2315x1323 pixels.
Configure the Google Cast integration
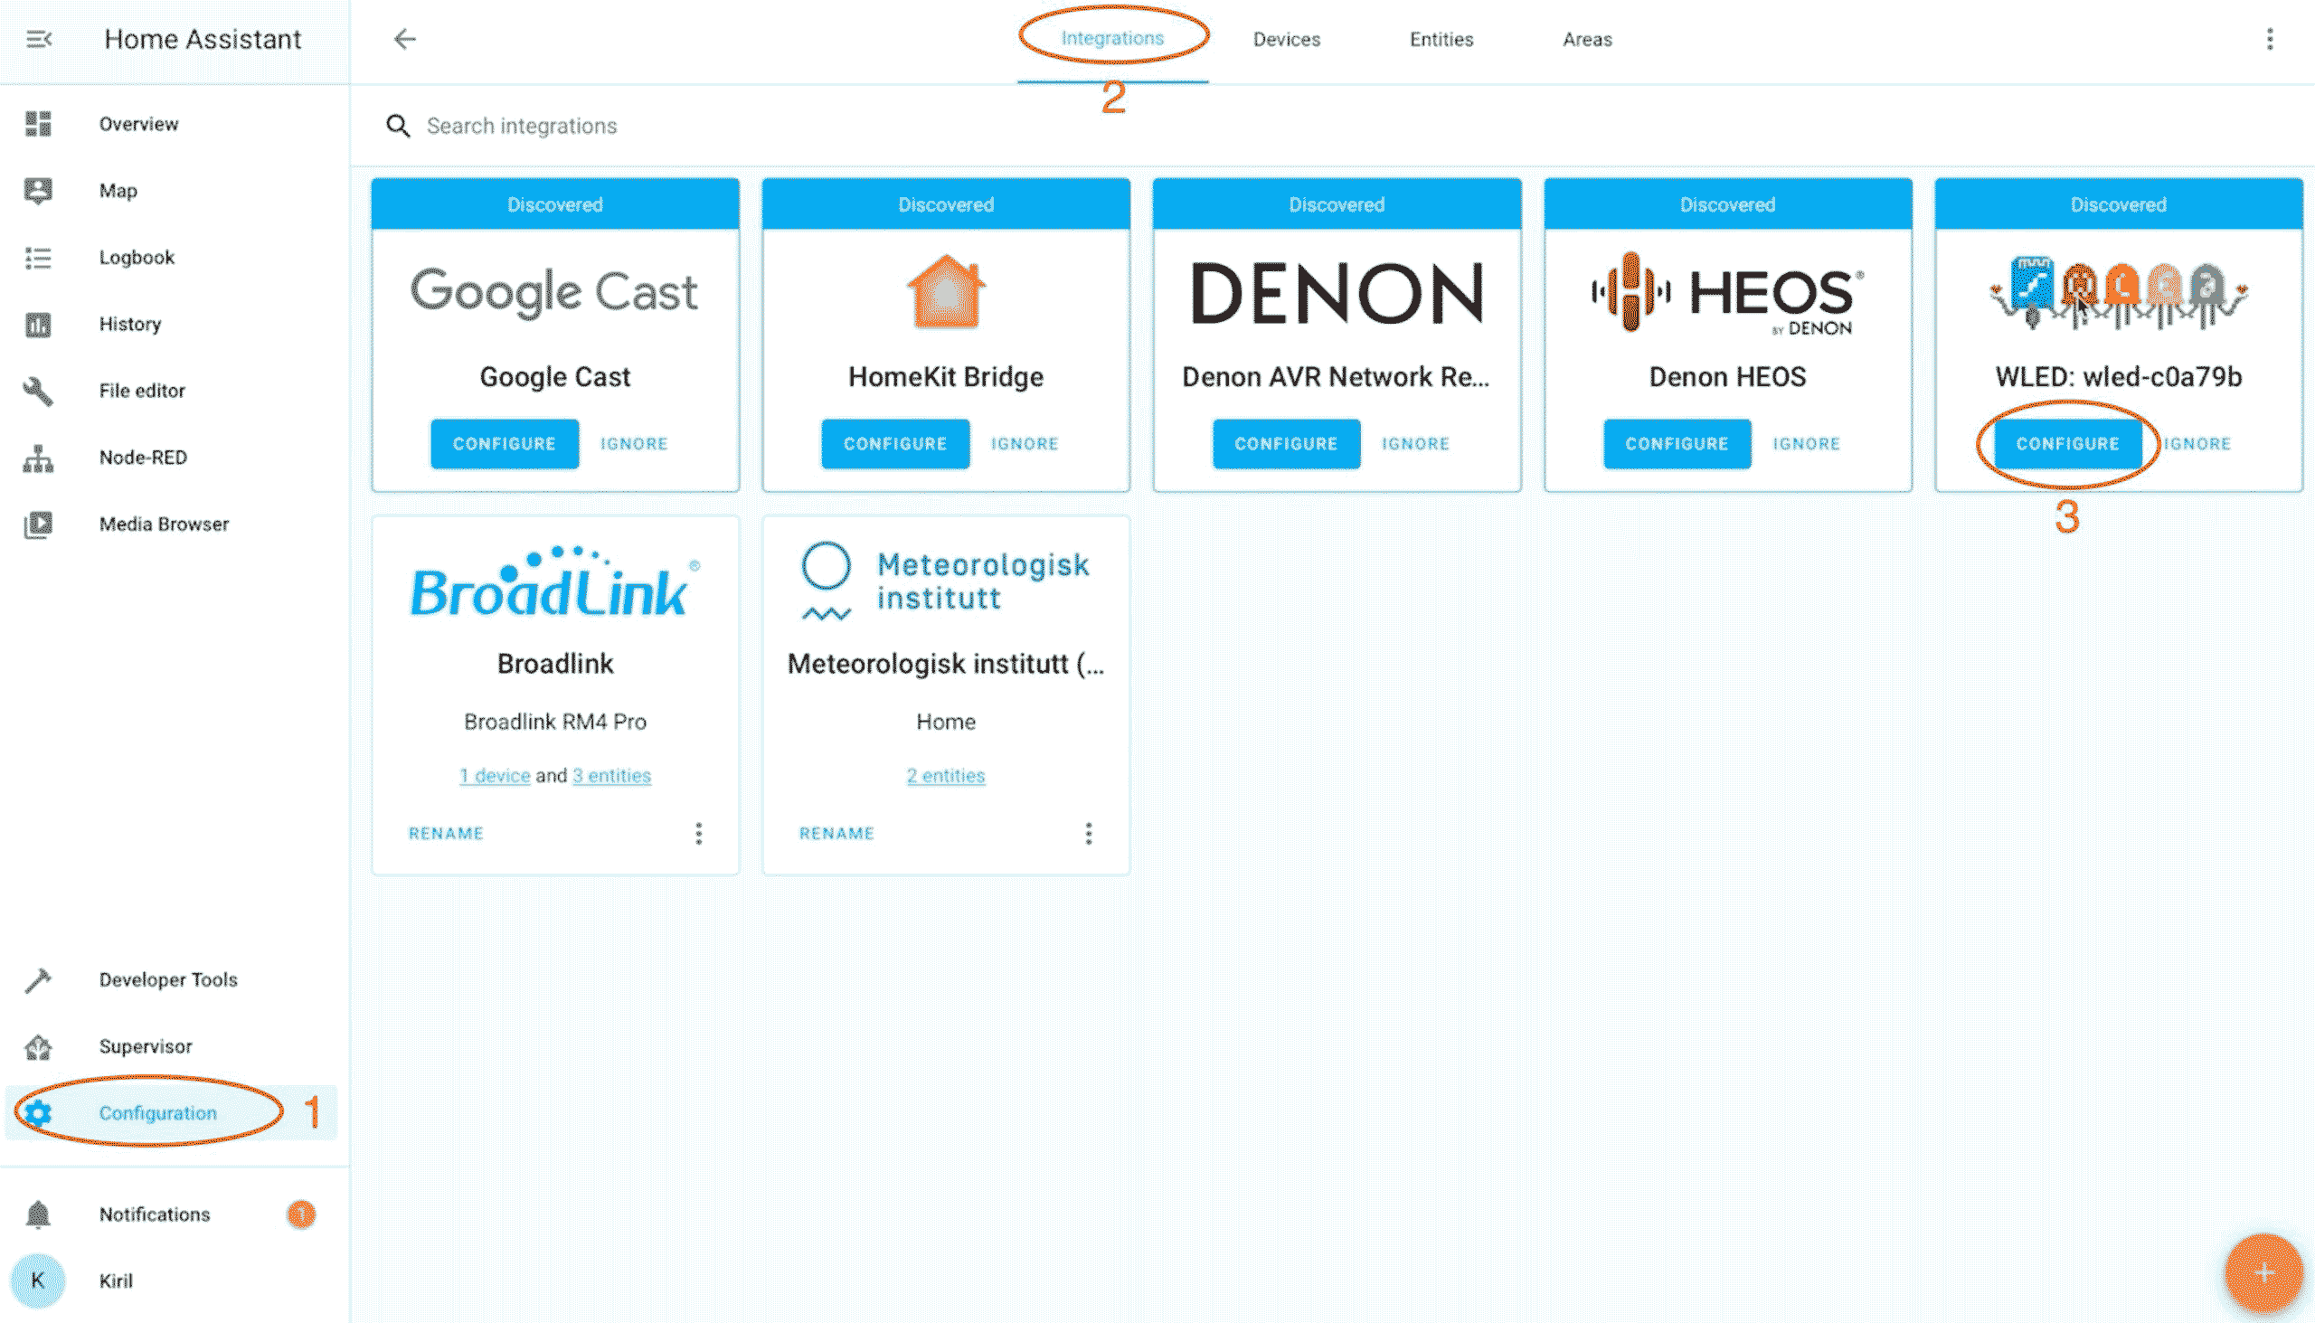pos(505,443)
